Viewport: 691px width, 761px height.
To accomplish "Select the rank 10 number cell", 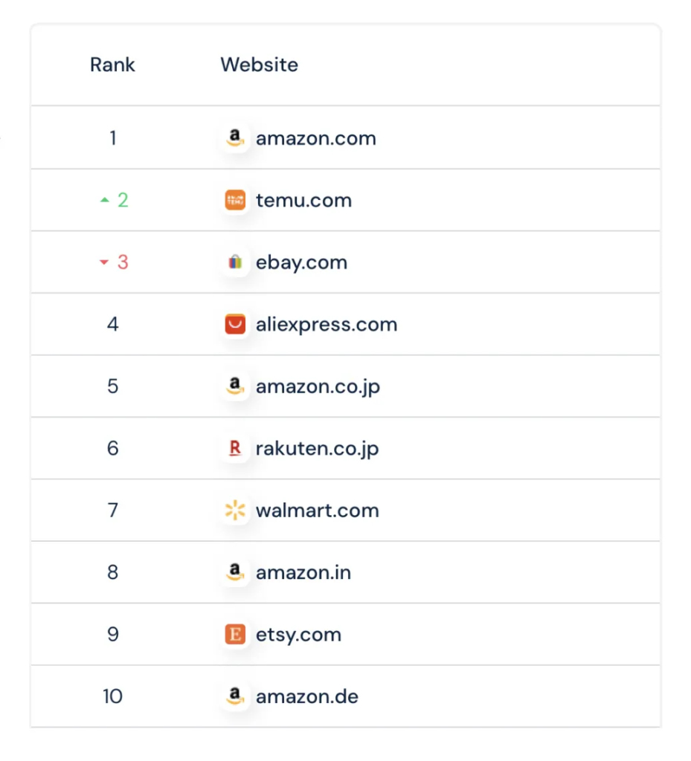I will click(x=112, y=696).
